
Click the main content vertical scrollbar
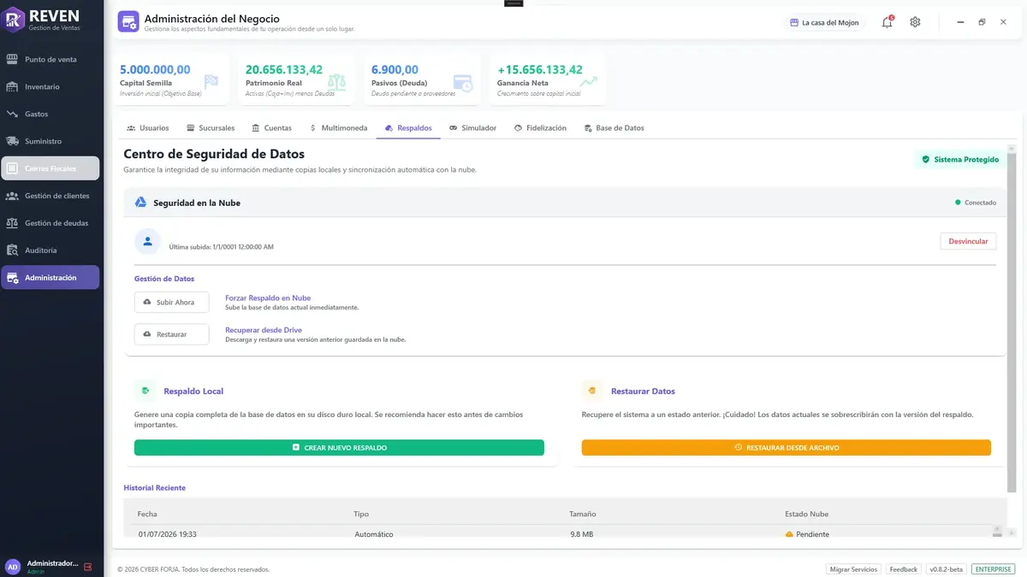(x=1012, y=322)
